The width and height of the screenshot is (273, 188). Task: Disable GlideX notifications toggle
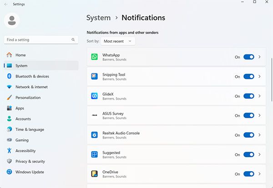click(248, 96)
